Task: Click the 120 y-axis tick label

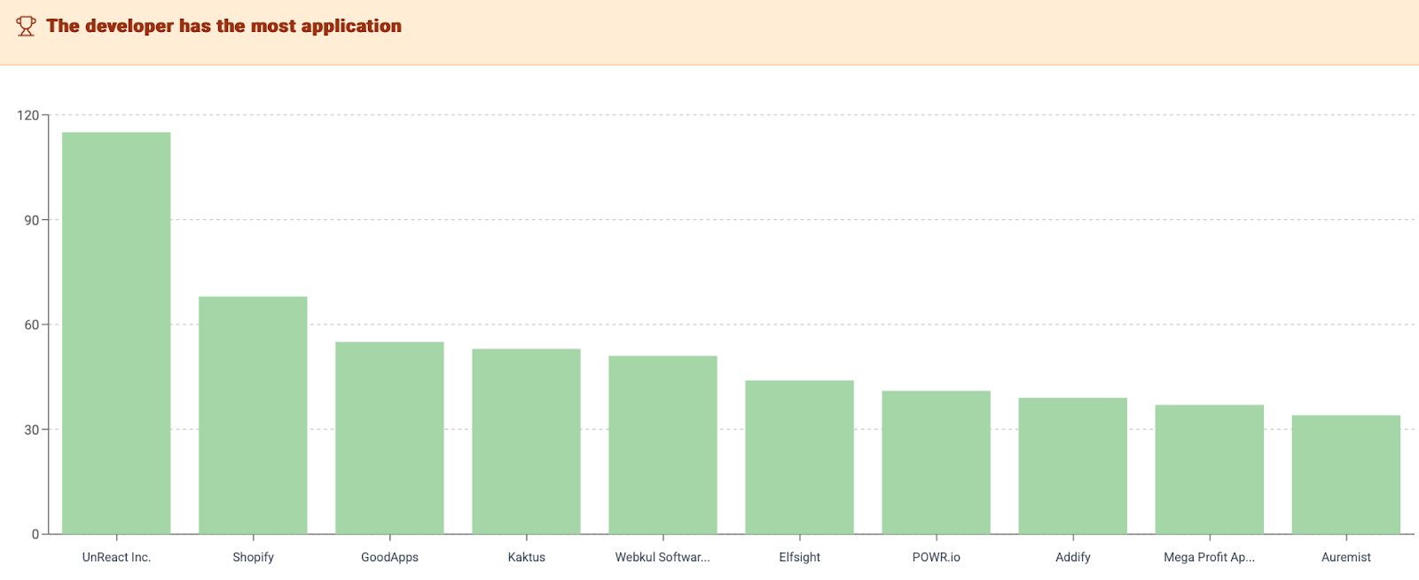Action: (27, 115)
